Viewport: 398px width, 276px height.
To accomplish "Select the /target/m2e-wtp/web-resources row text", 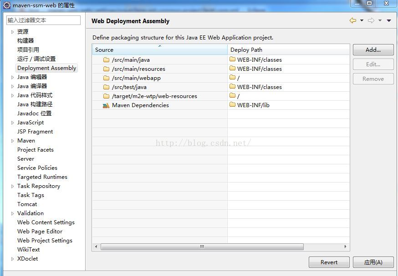I will (154, 96).
